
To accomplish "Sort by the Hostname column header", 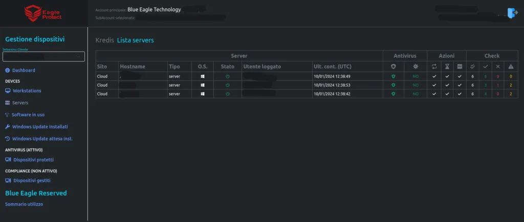I will click(133, 67).
